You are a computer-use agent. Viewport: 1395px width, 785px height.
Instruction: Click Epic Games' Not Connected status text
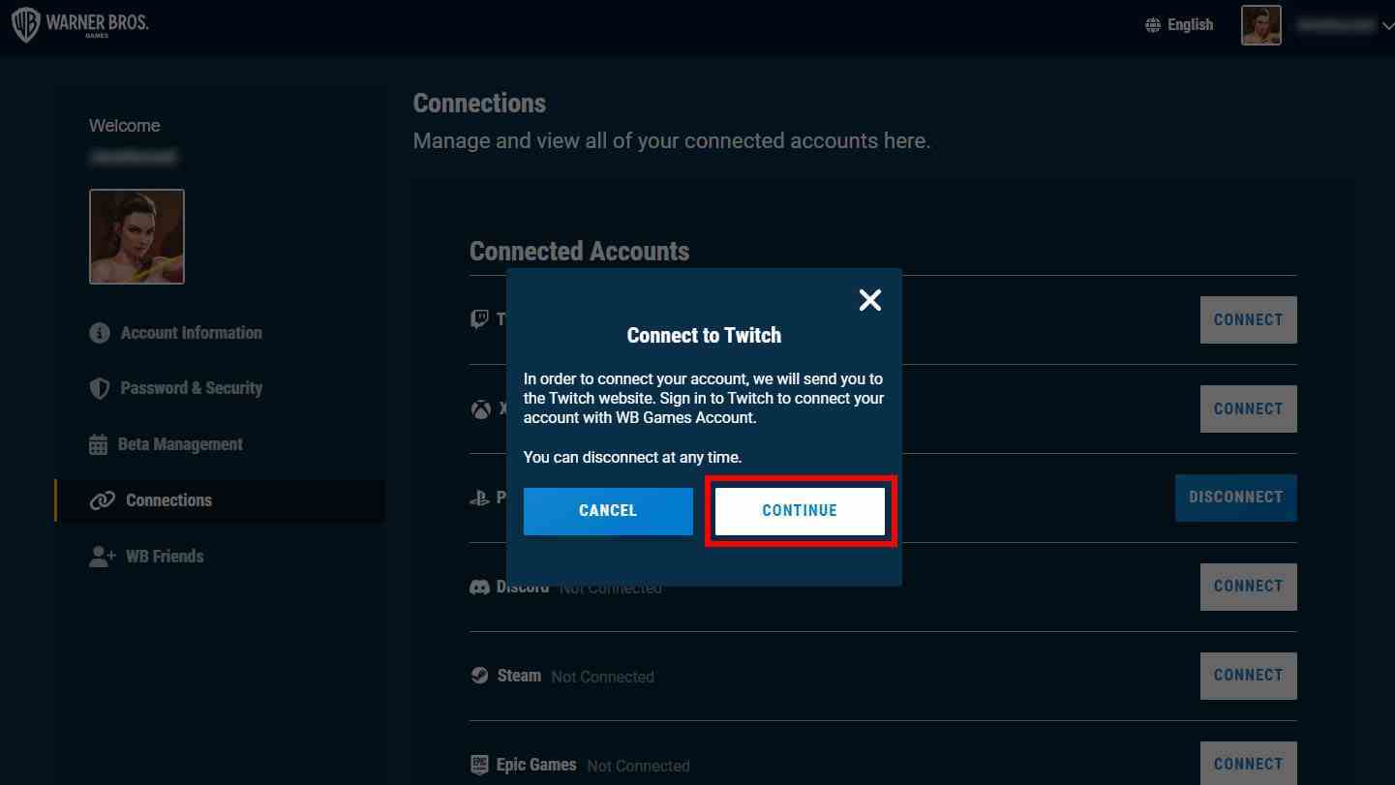(638, 766)
